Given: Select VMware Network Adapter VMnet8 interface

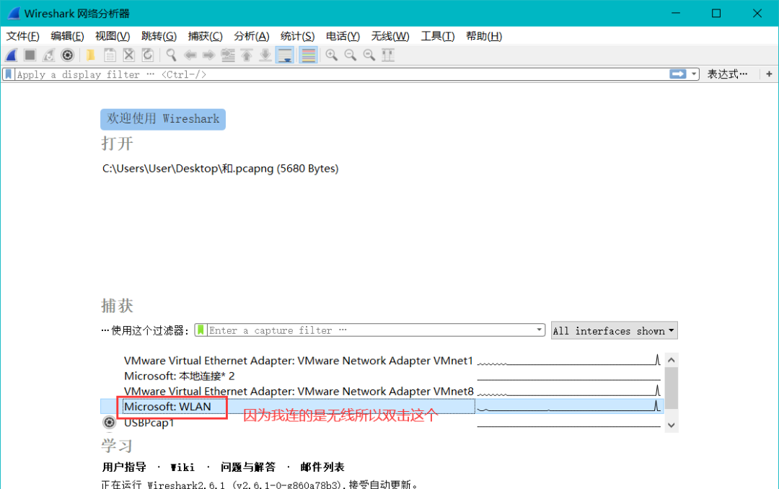Looking at the screenshot, I should pyautogui.click(x=299, y=391).
